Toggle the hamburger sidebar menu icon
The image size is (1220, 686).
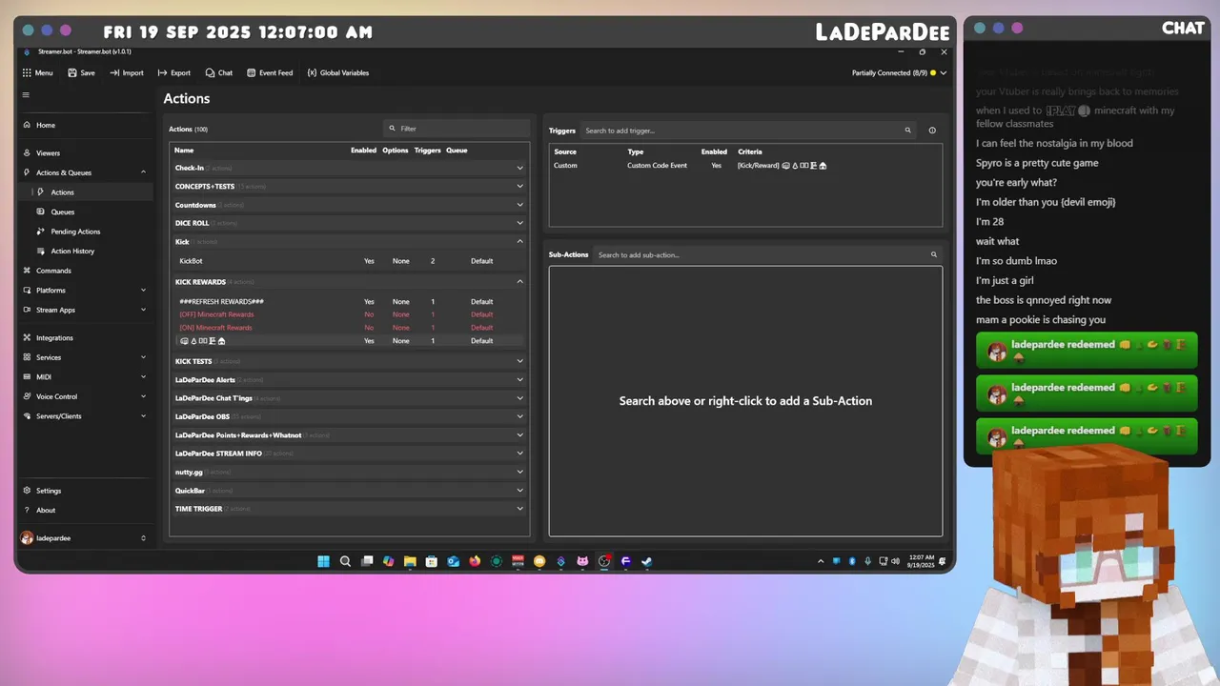click(26, 94)
